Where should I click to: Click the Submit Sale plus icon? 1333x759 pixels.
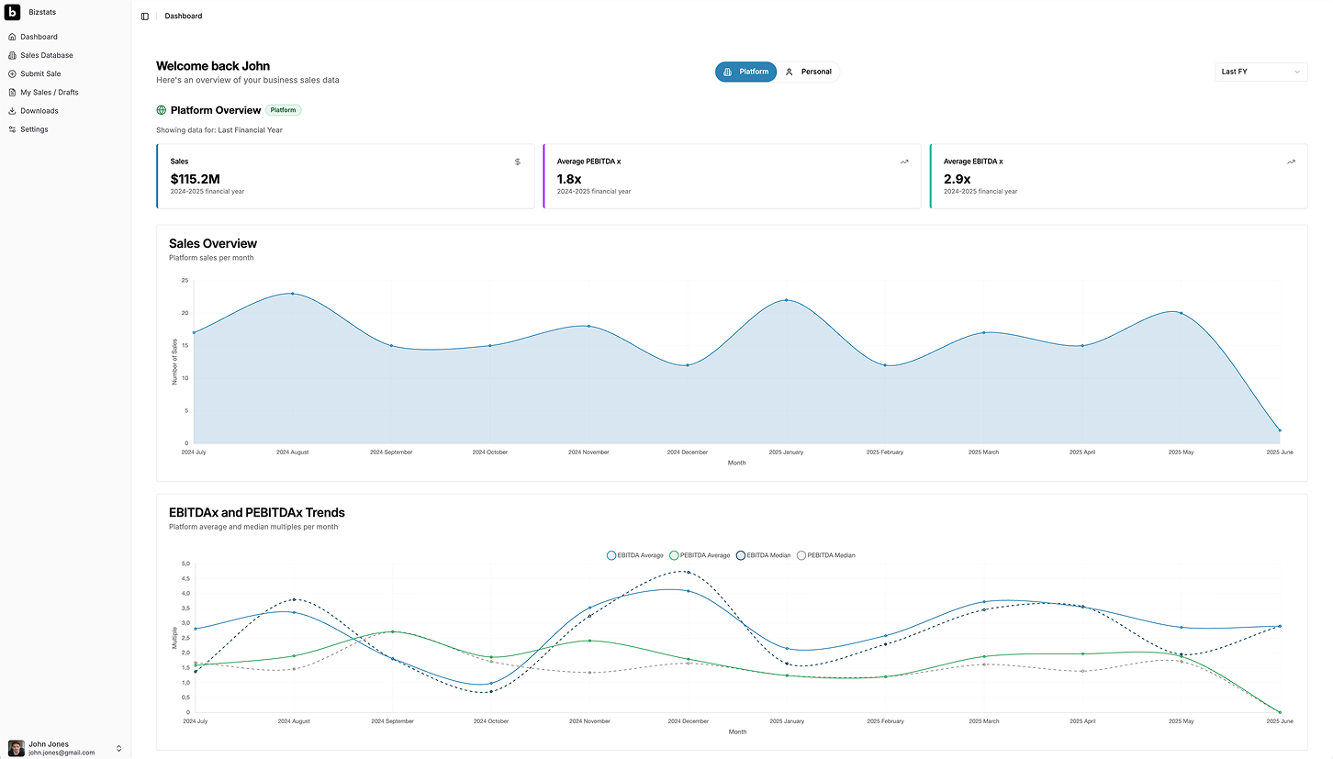click(x=12, y=73)
